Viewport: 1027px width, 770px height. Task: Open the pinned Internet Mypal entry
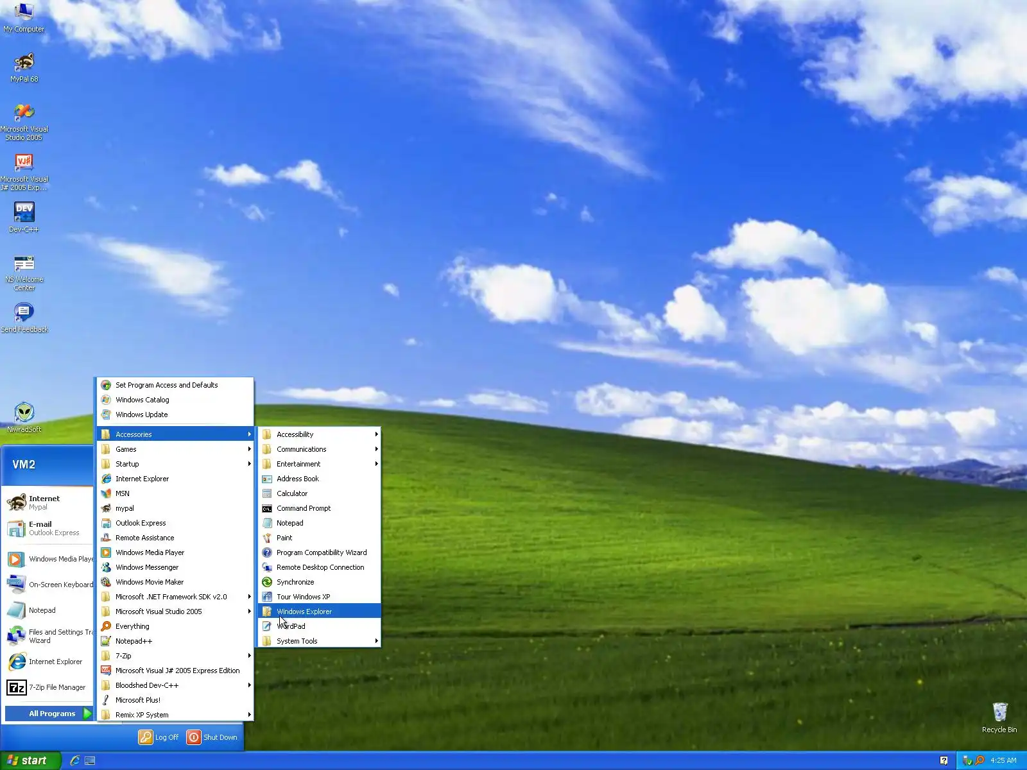pos(49,502)
